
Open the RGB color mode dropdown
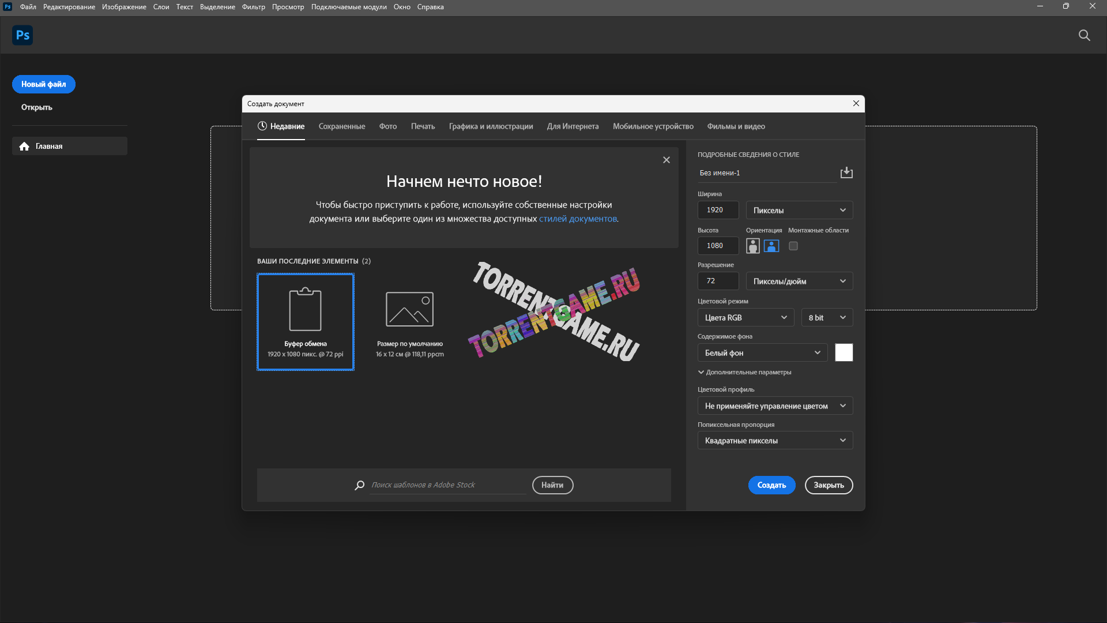tap(745, 317)
